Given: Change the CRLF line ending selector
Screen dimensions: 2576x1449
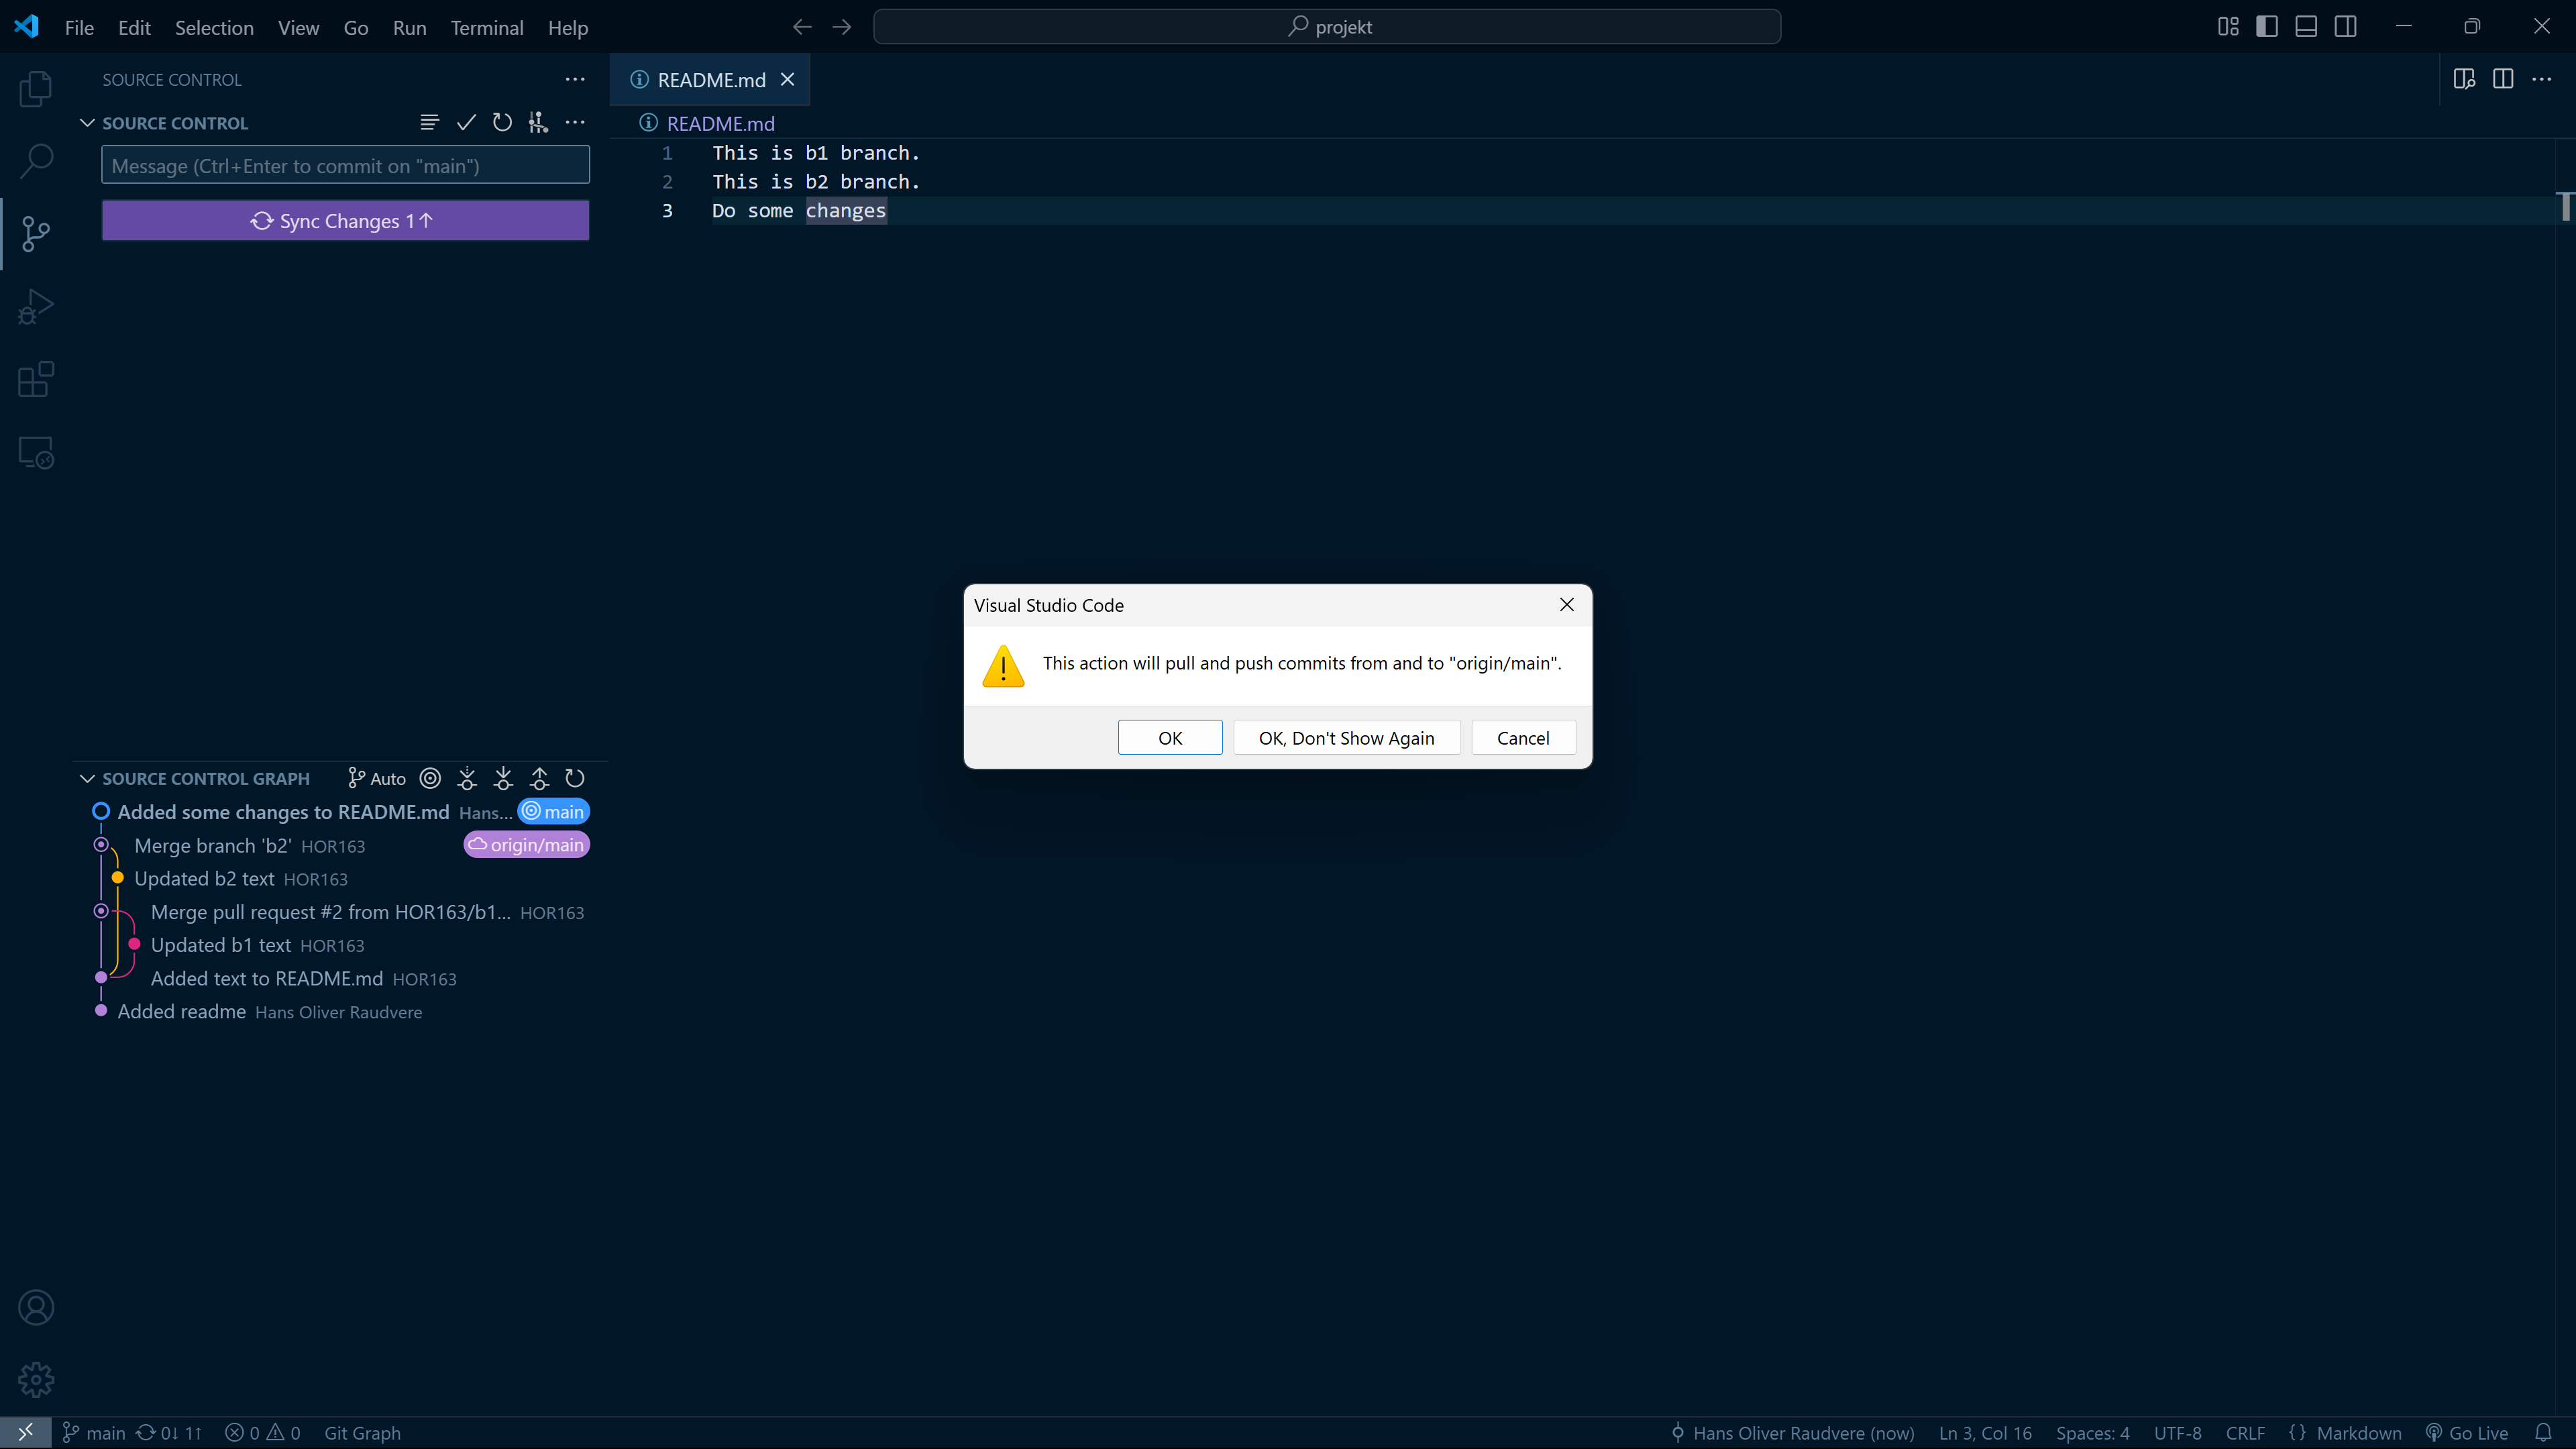Looking at the screenshot, I should (x=2245, y=1432).
